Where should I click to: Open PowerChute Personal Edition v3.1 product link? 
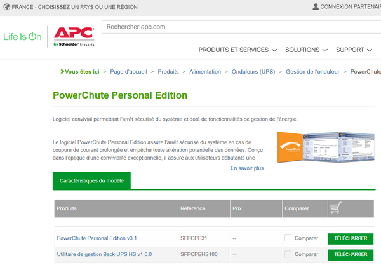click(97, 238)
